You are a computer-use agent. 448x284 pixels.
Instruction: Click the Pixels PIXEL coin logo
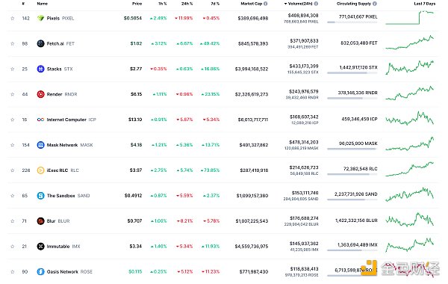tap(40, 18)
